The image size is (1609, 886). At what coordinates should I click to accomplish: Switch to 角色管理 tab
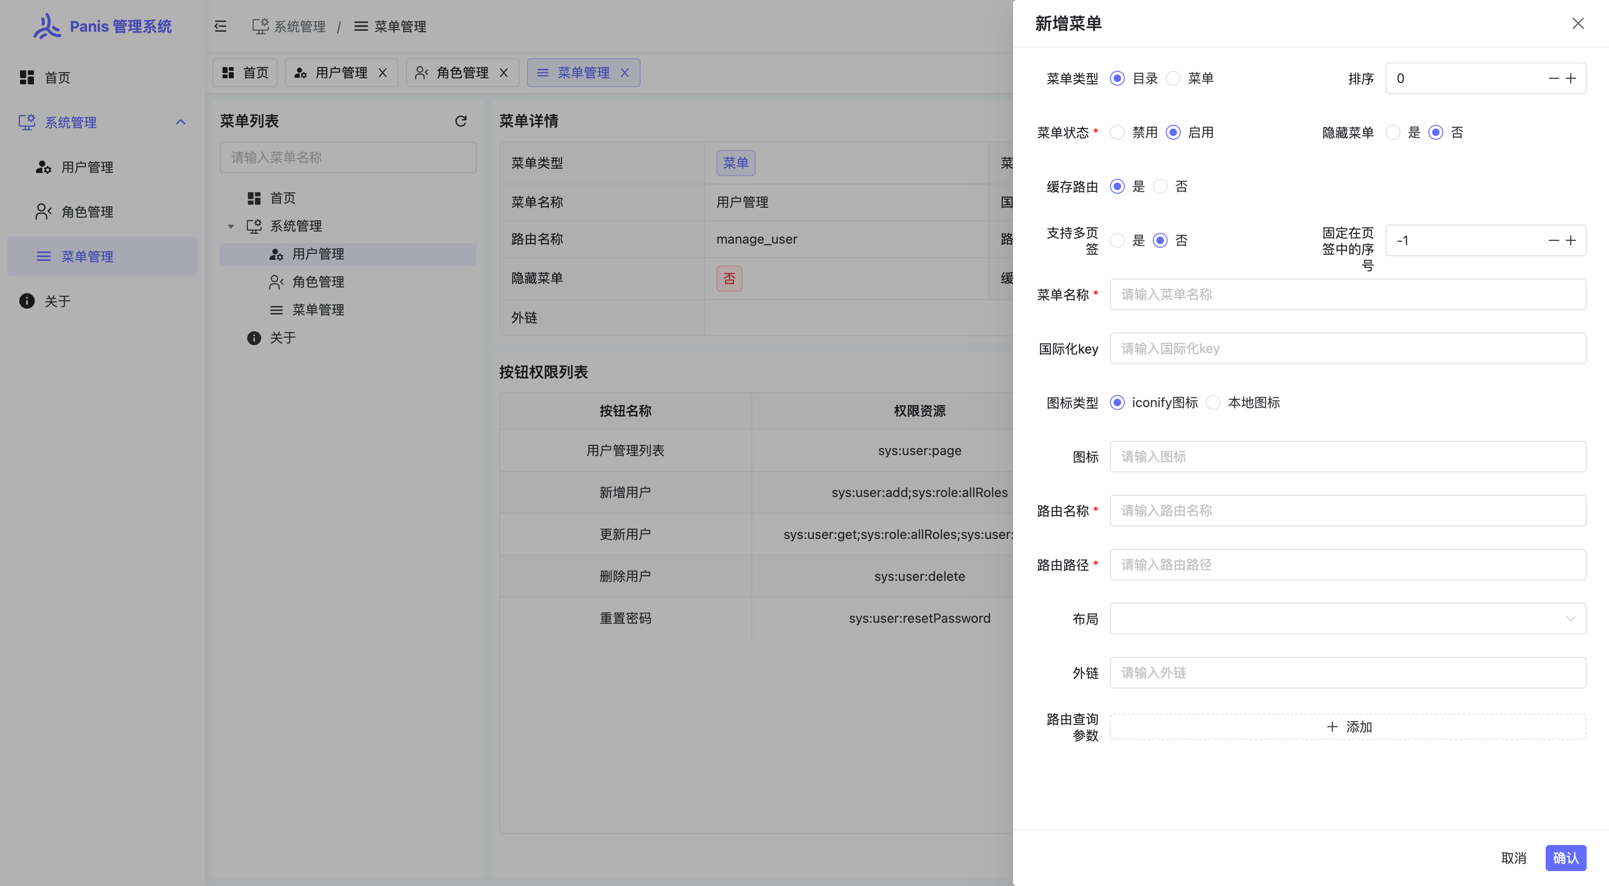tap(462, 73)
